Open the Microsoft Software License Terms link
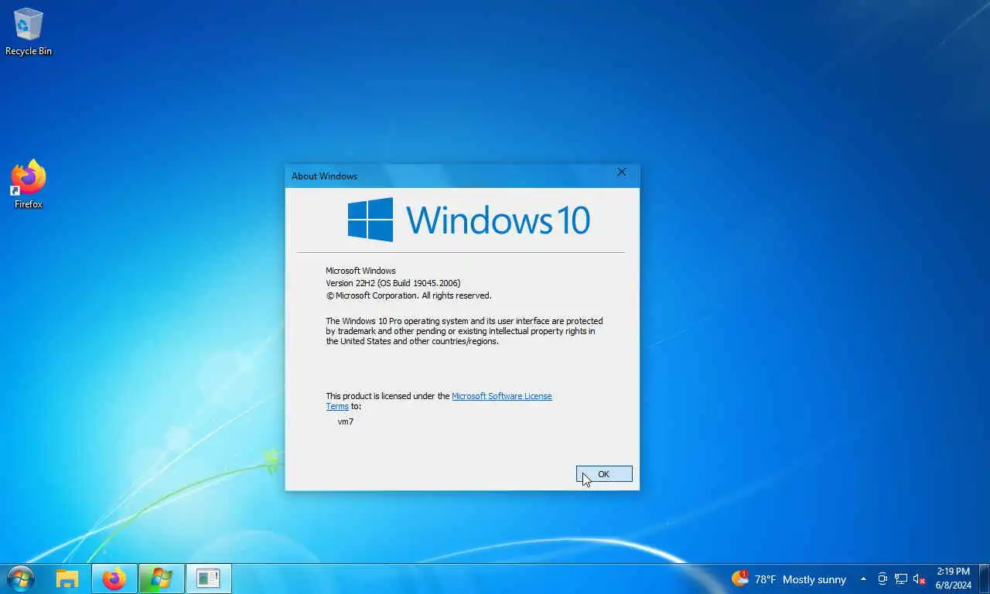 (x=501, y=396)
